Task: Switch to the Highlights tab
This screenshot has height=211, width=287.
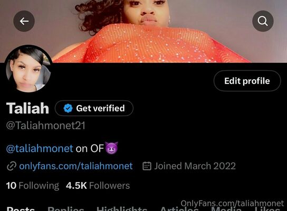Action: click(x=122, y=208)
